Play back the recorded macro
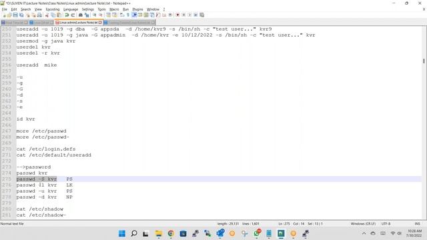Image resolution: width=427 pixels, height=240 pixels. coord(189,15)
